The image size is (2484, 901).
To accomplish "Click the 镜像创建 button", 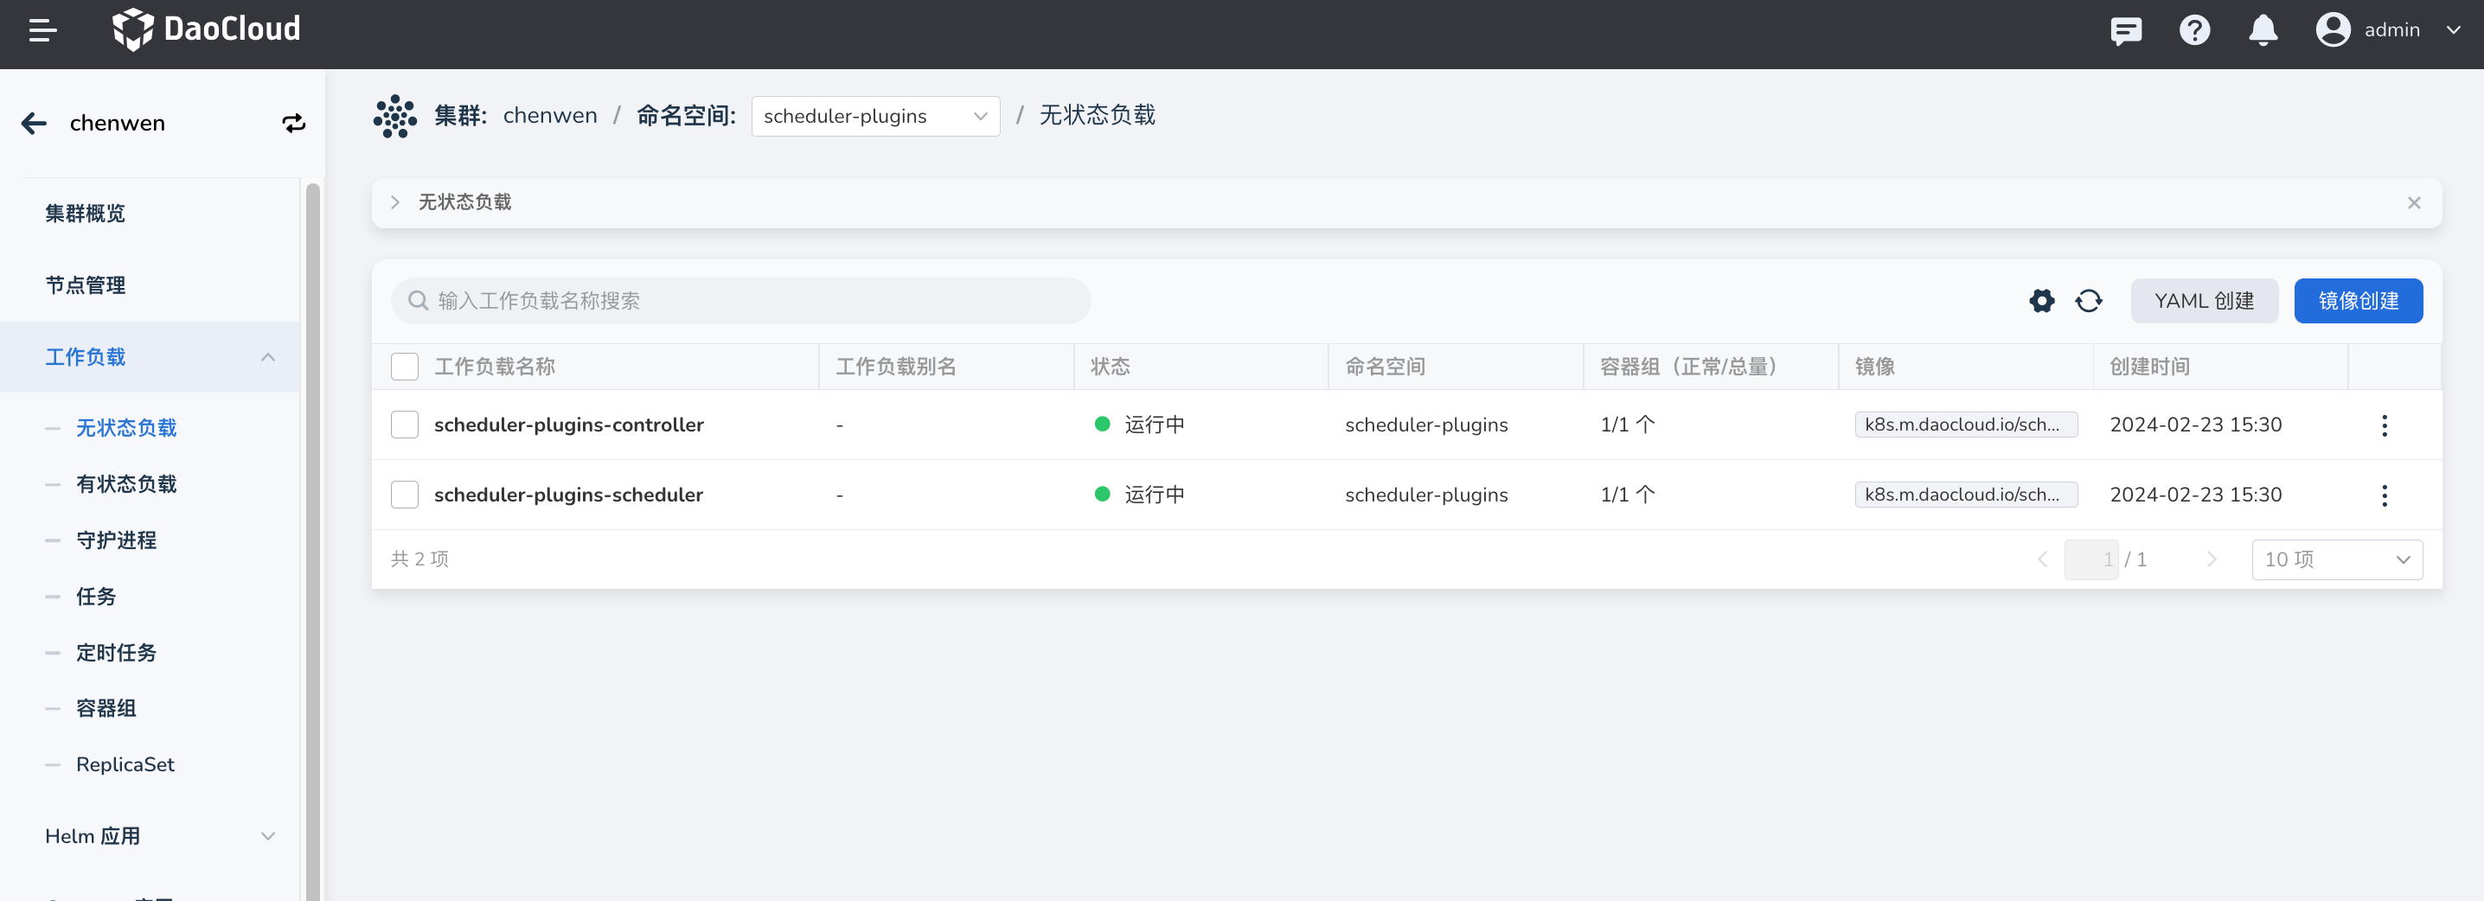I will click(x=2358, y=301).
